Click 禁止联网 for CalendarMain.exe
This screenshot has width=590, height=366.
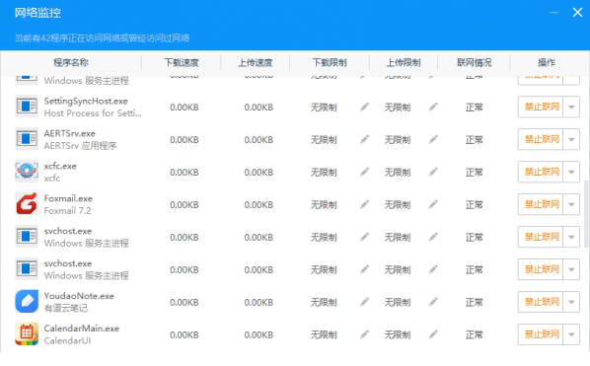pyautogui.click(x=541, y=334)
